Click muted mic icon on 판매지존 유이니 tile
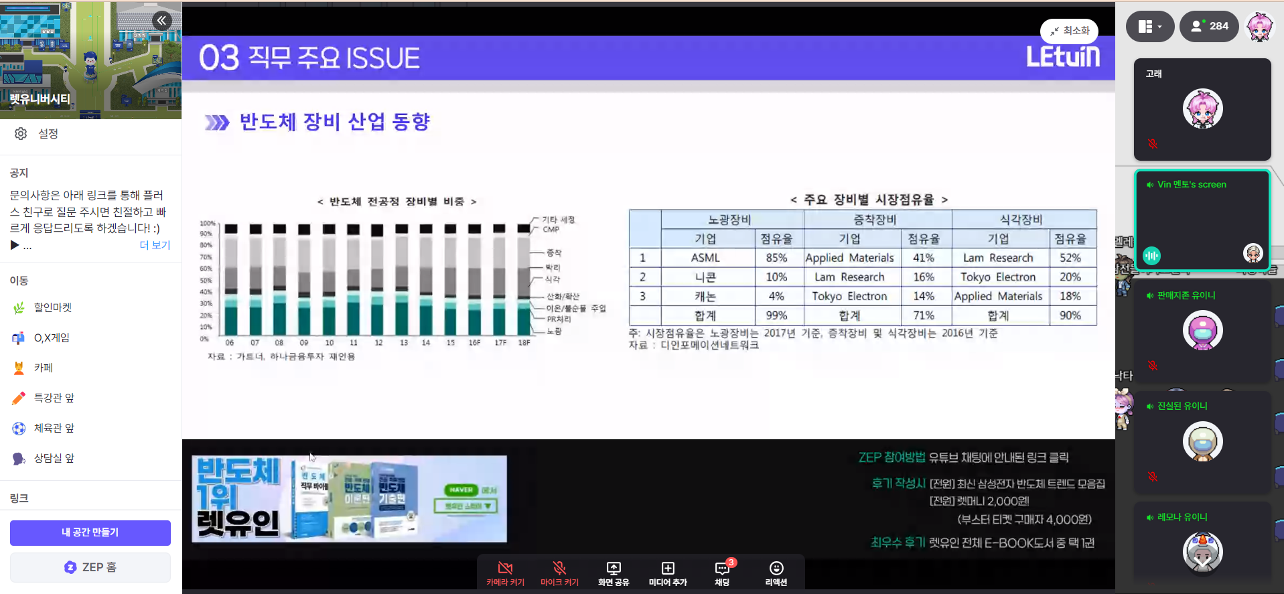 click(1153, 366)
